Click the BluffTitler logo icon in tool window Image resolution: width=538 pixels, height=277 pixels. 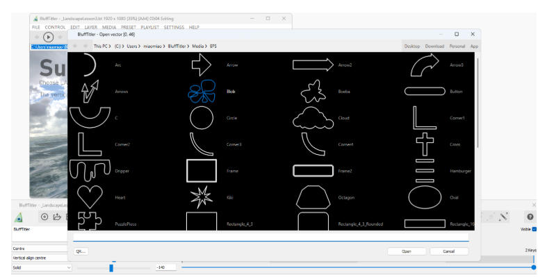pos(19,217)
